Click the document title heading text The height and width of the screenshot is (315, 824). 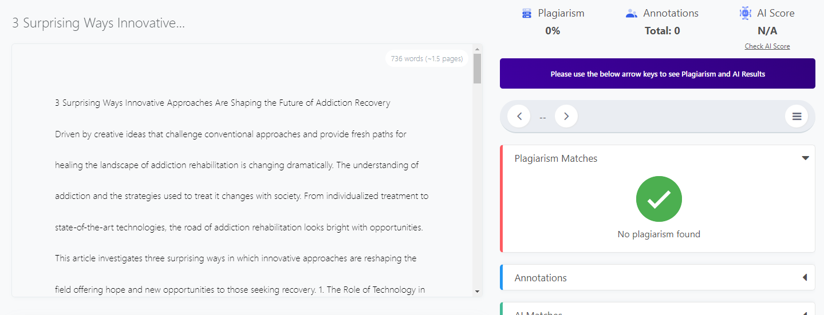(x=98, y=23)
